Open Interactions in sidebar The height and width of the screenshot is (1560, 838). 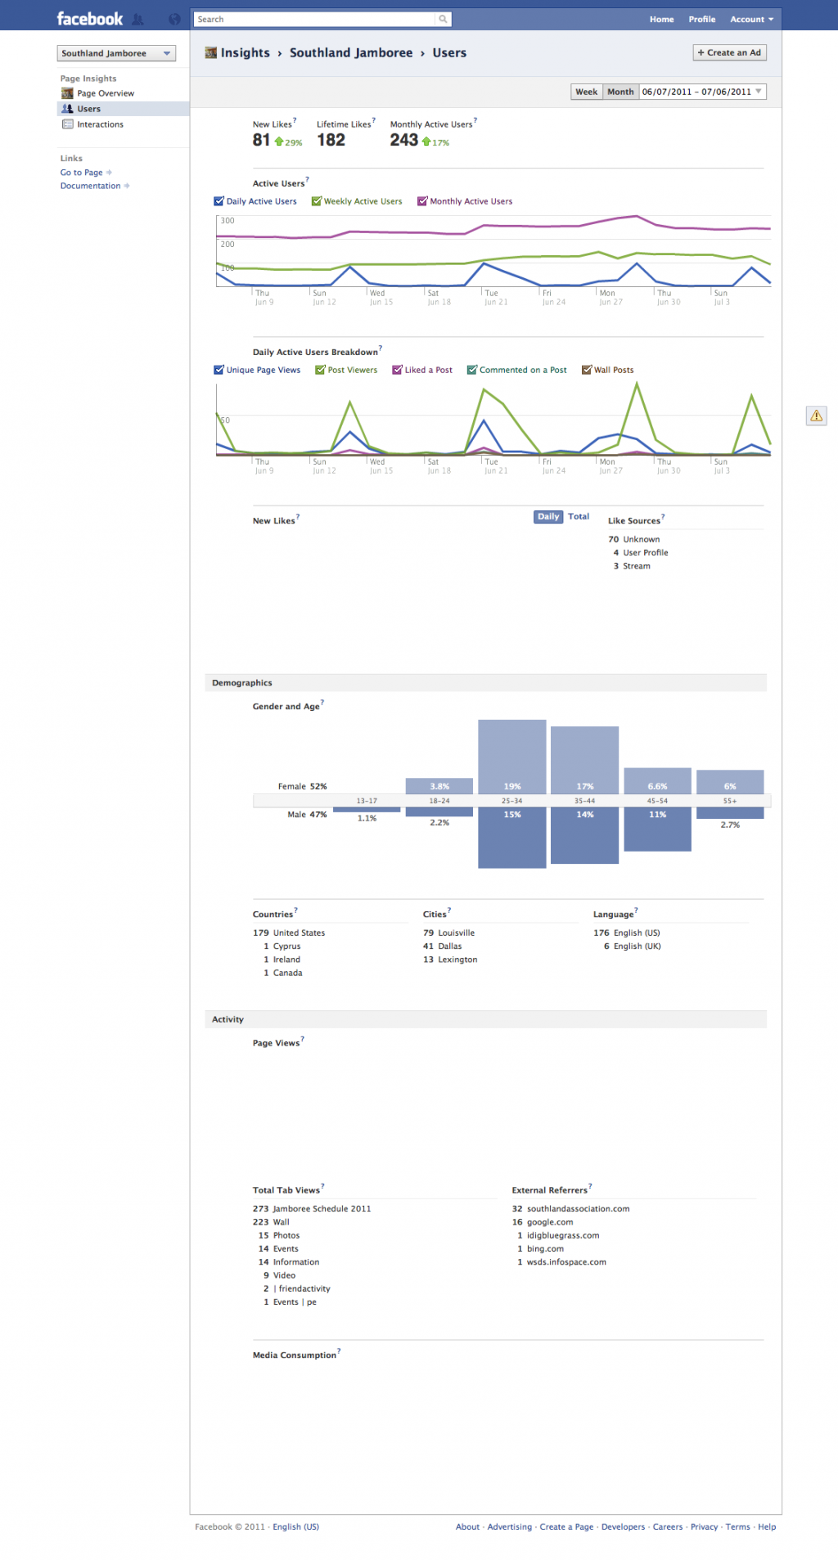[100, 124]
